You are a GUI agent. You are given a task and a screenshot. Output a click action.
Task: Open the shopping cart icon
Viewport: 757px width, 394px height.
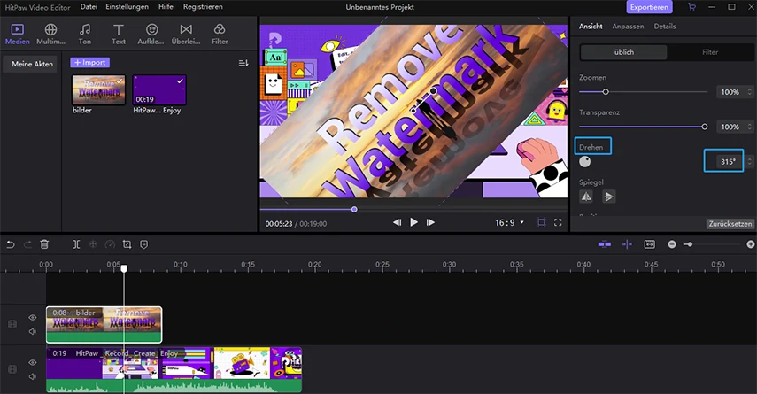(691, 7)
